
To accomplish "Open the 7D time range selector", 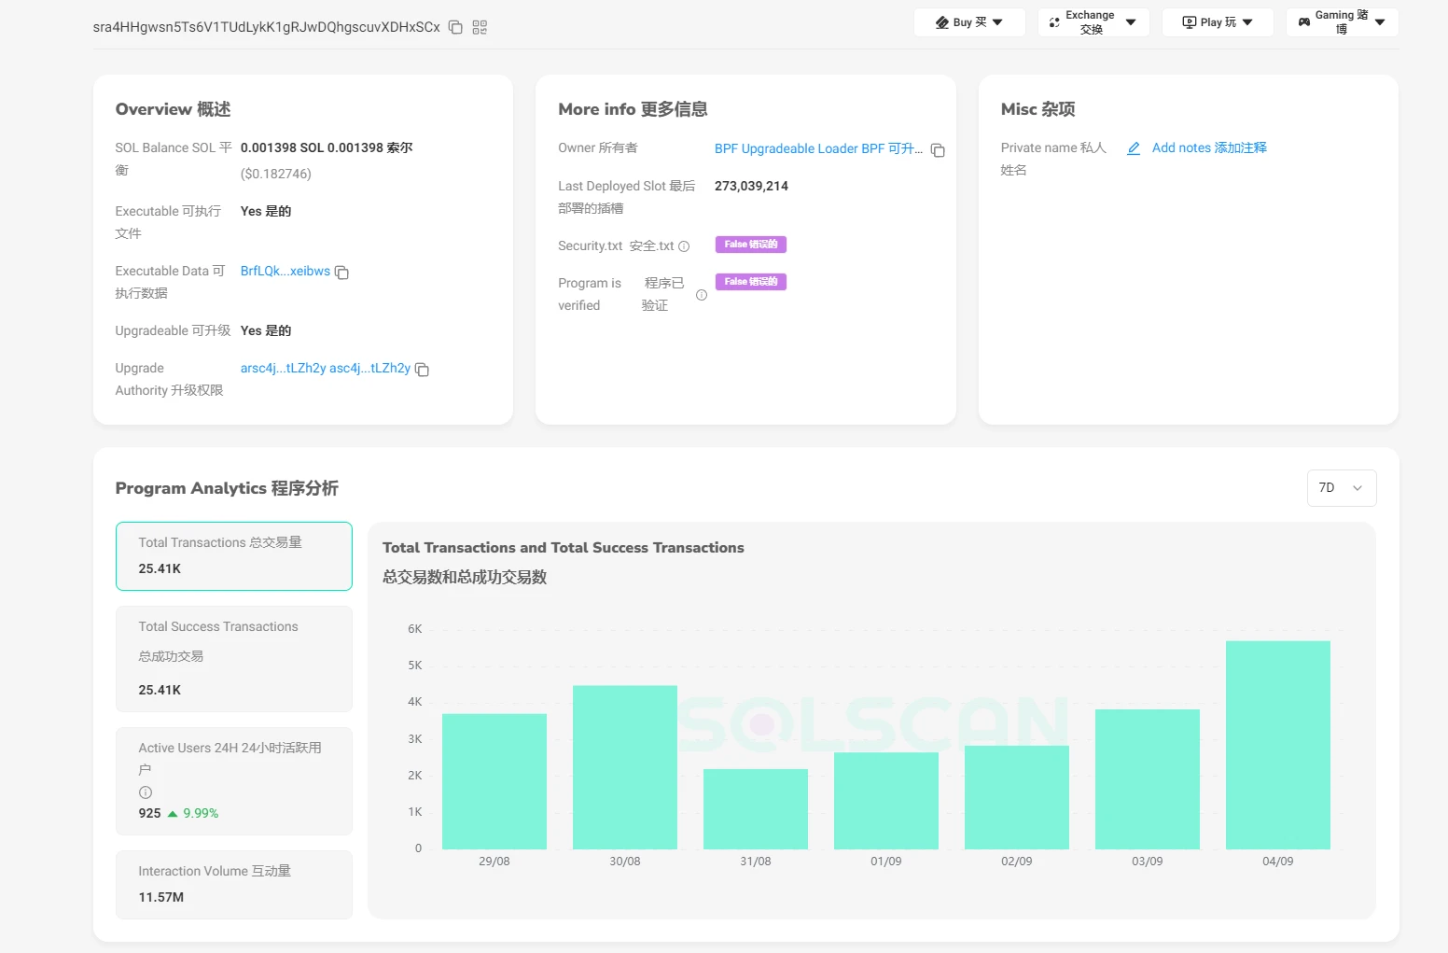I will click(x=1341, y=488).
